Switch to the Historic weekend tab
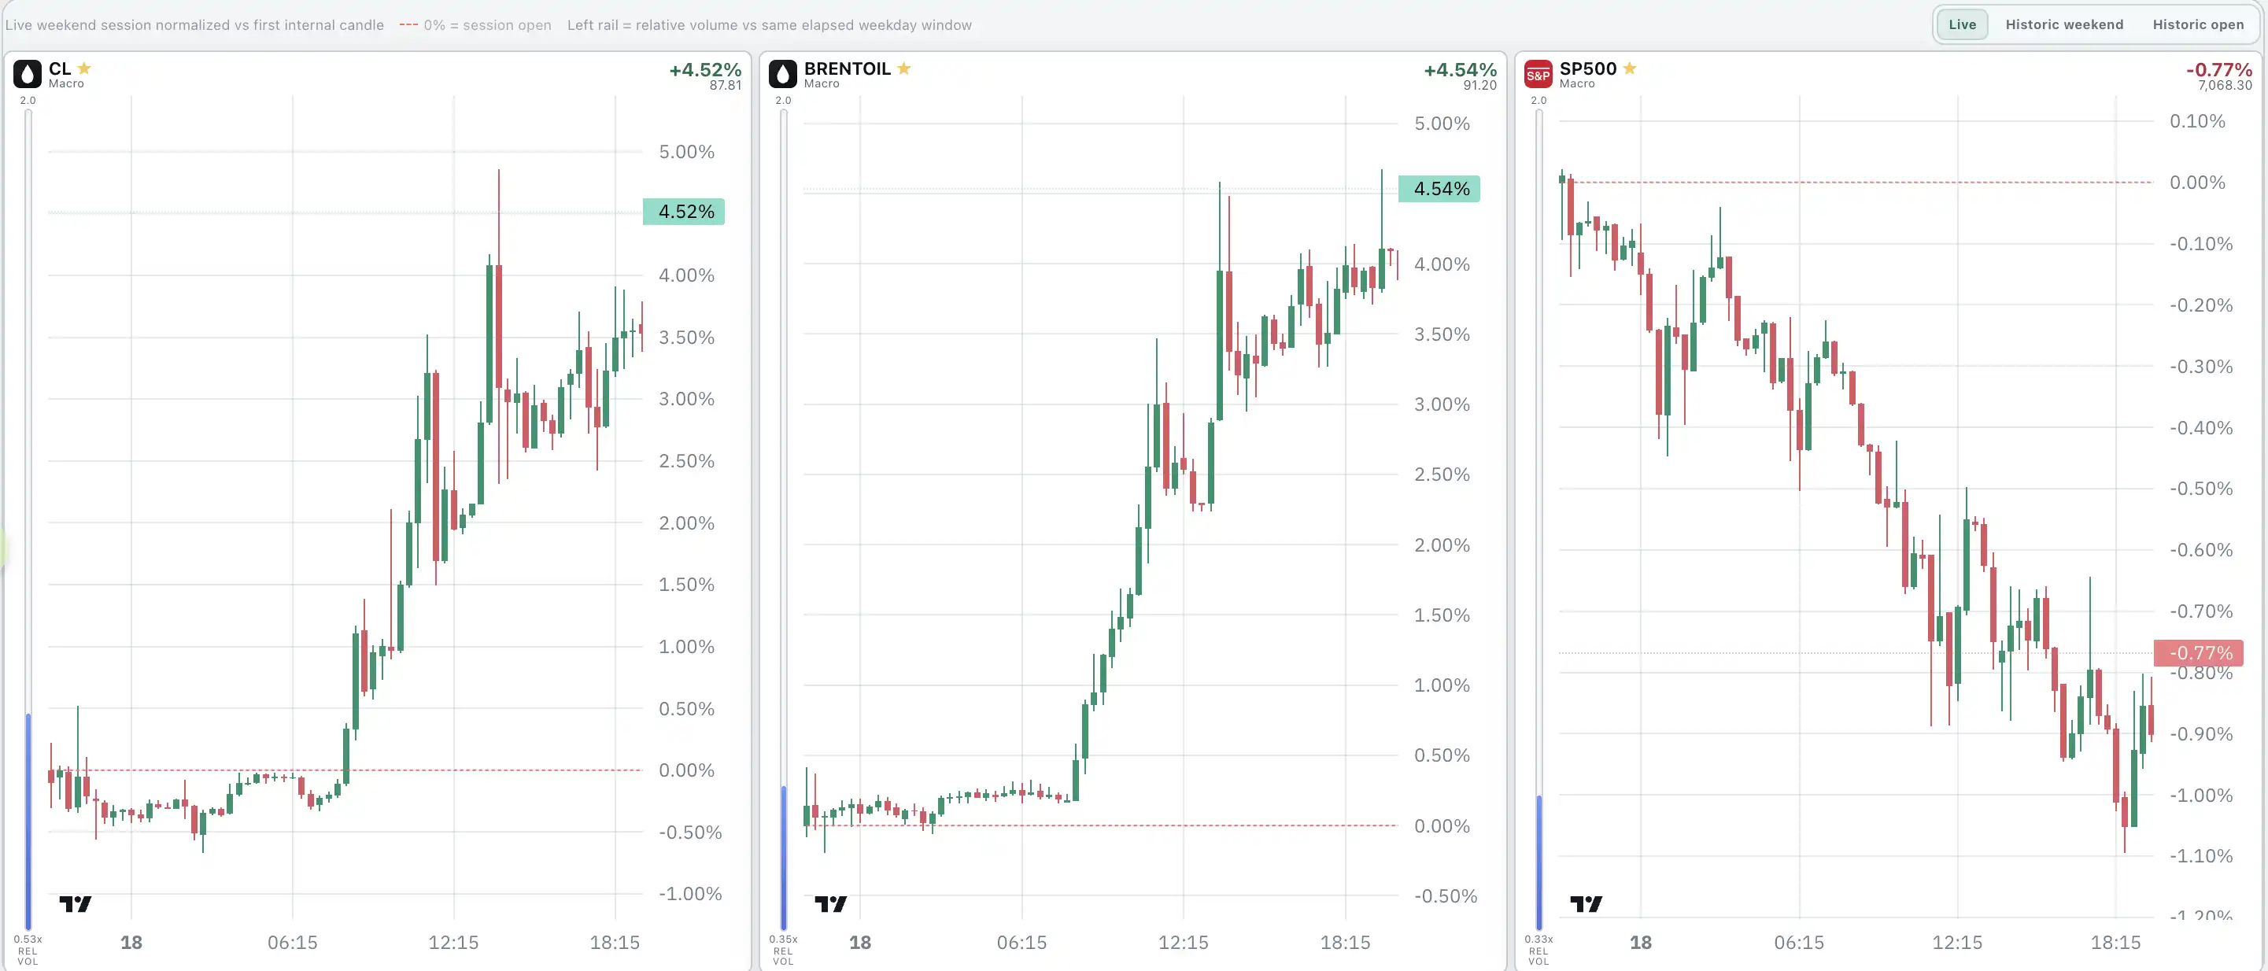The height and width of the screenshot is (971, 2268). [2063, 24]
